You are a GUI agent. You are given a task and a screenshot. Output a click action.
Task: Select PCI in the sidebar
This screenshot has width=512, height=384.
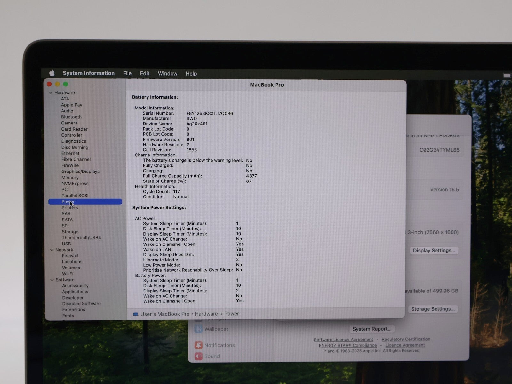[x=65, y=189]
